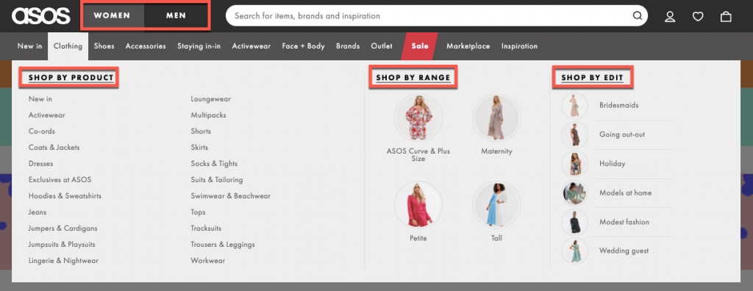The image size is (753, 291).
Task: Open the Trousers & Leggings link
Action: [223, 245]
